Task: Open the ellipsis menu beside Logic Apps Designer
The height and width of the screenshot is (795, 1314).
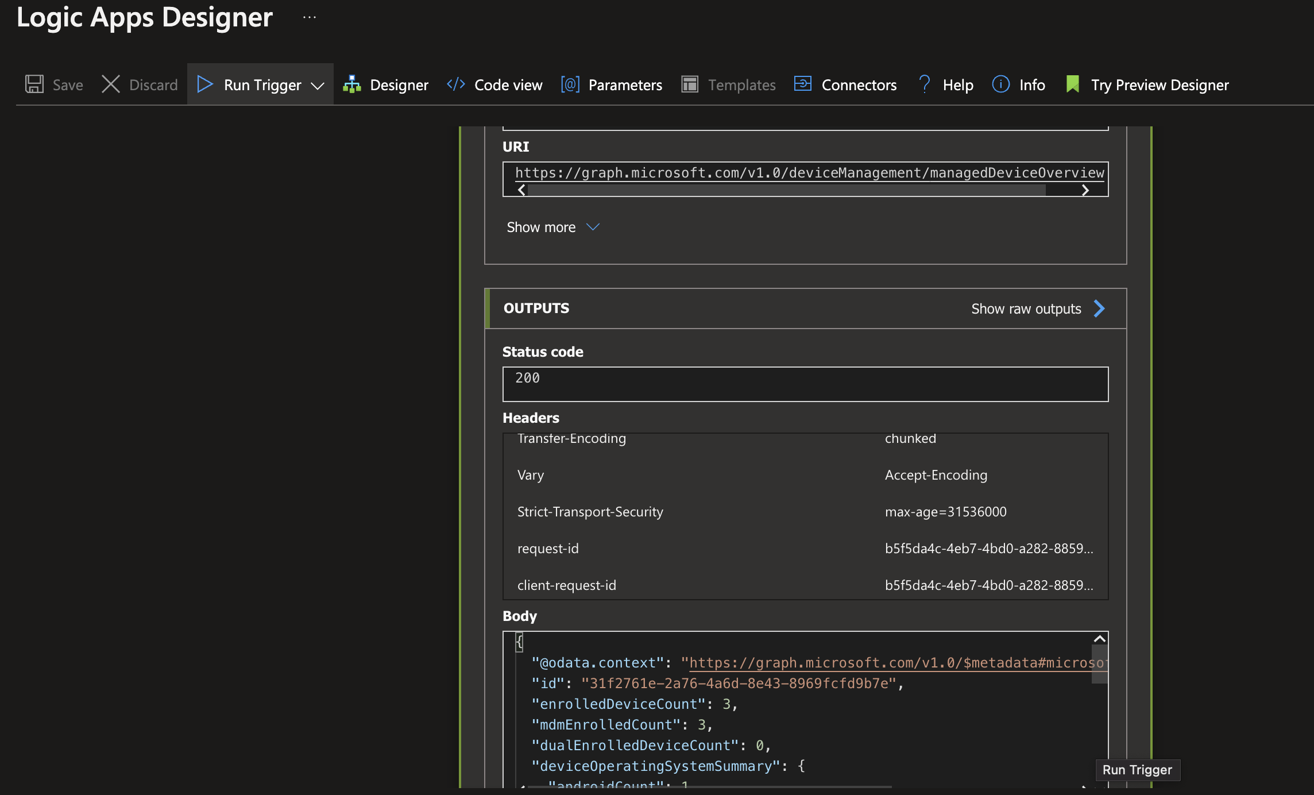Action: click(310, 17)
